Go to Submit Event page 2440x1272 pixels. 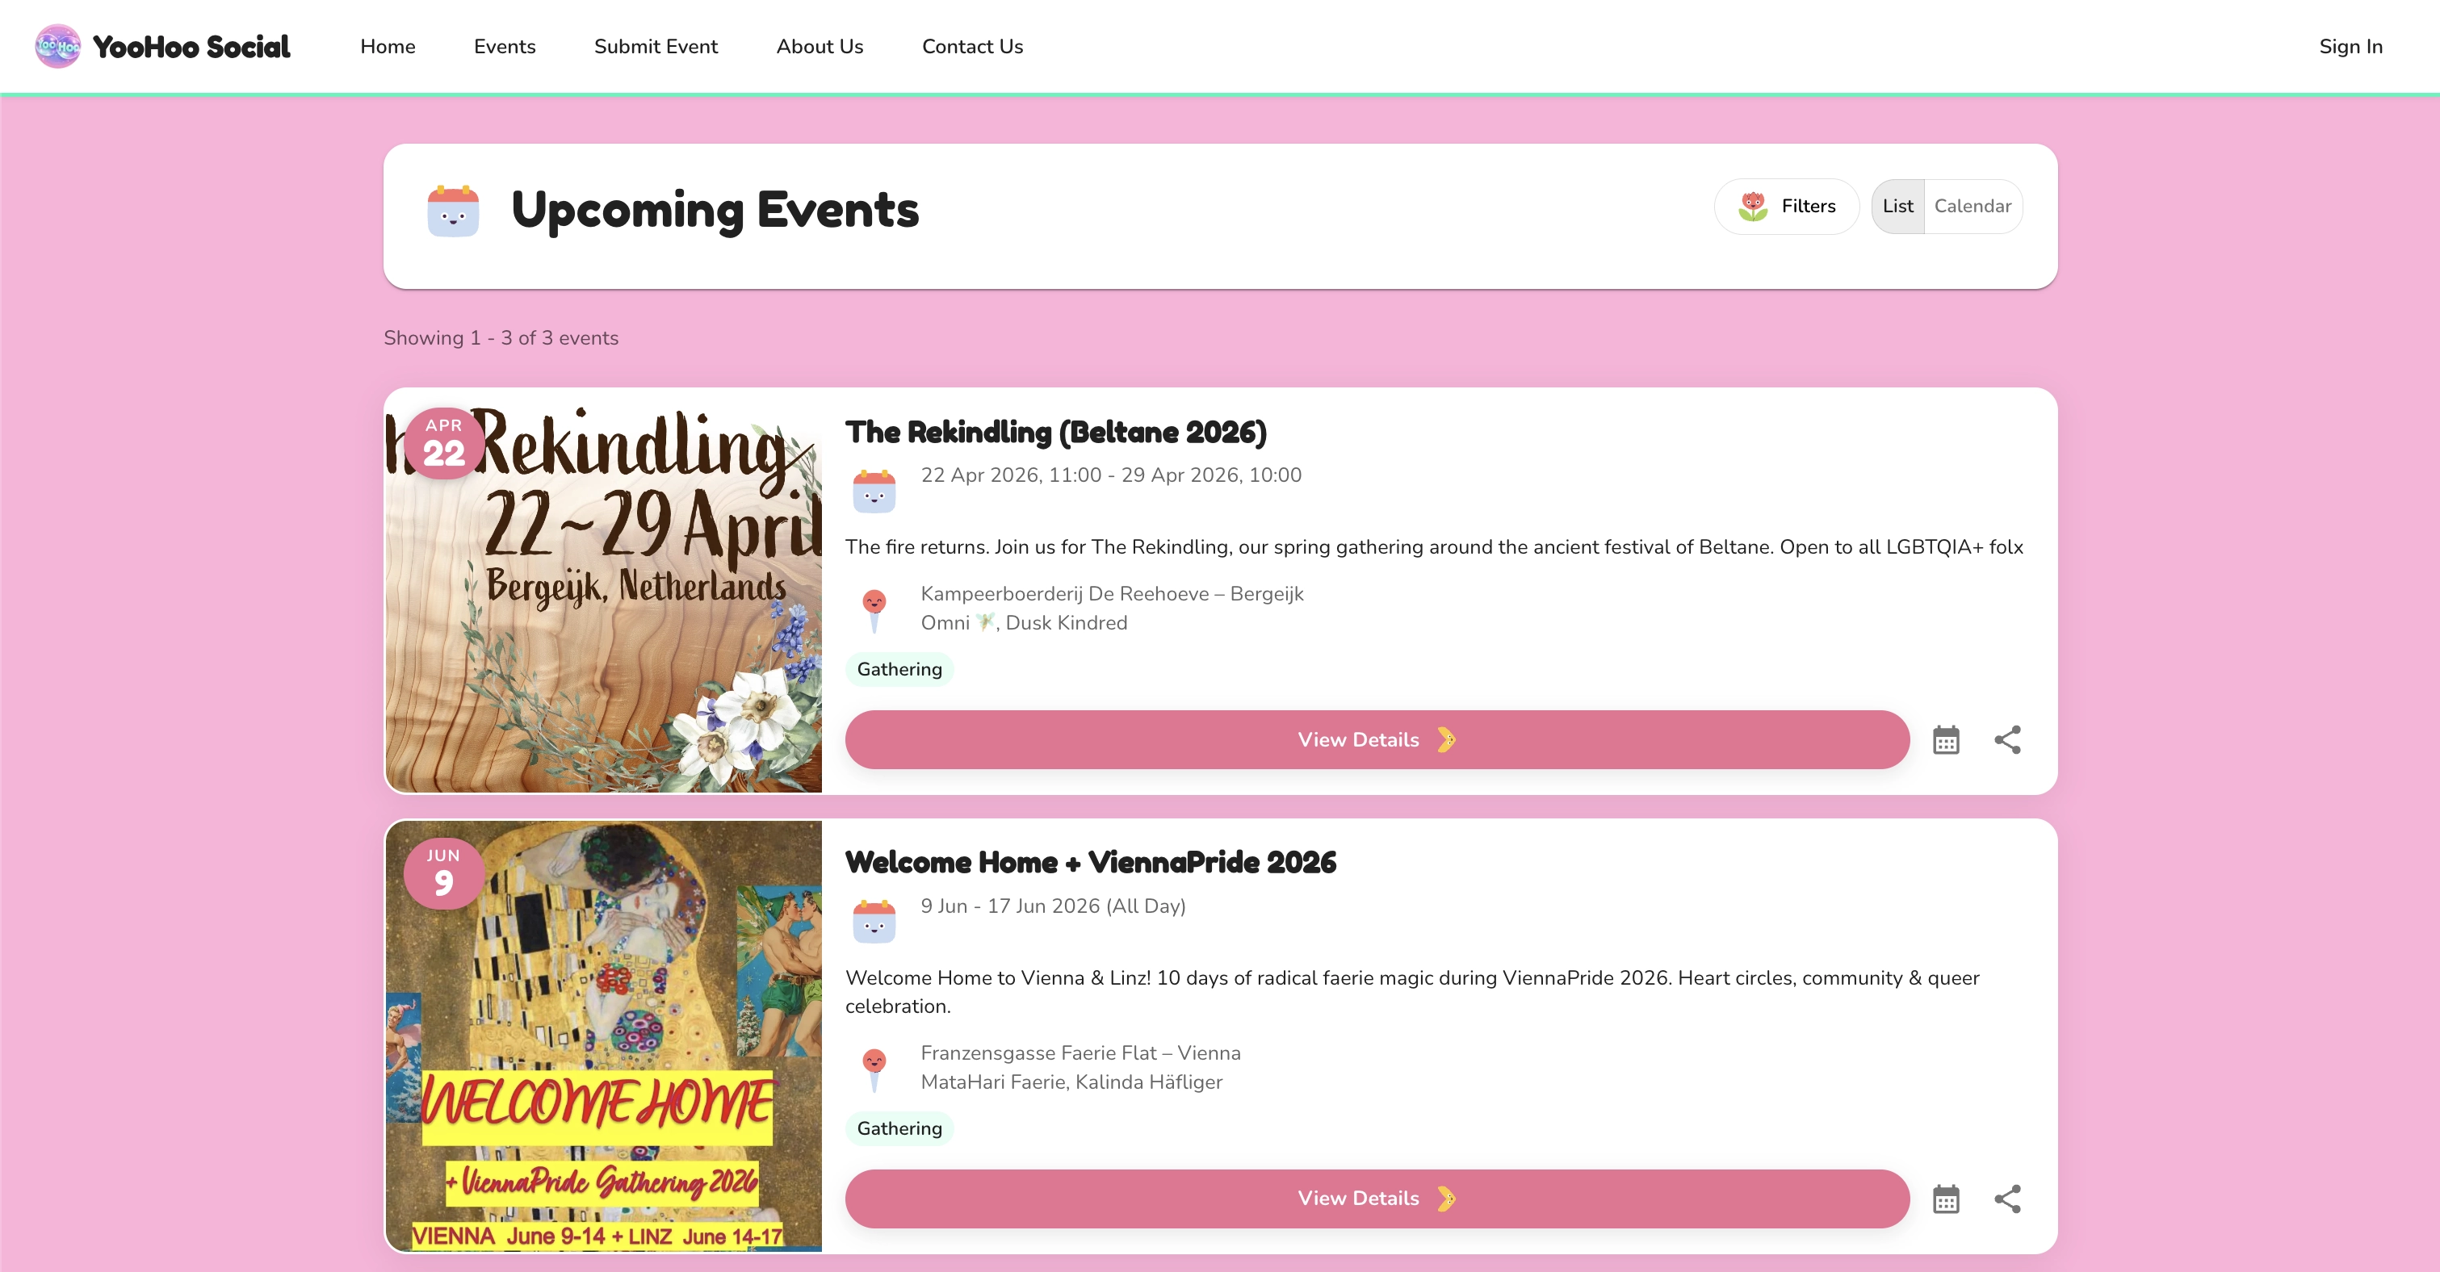click(x=656, y=47)
